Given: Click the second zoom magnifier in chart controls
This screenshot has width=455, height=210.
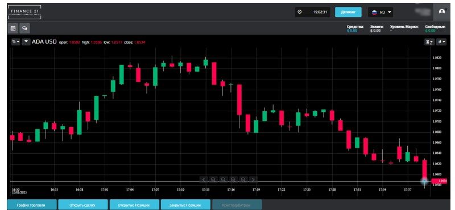Looking at the screenshot, I should point(223,180).
